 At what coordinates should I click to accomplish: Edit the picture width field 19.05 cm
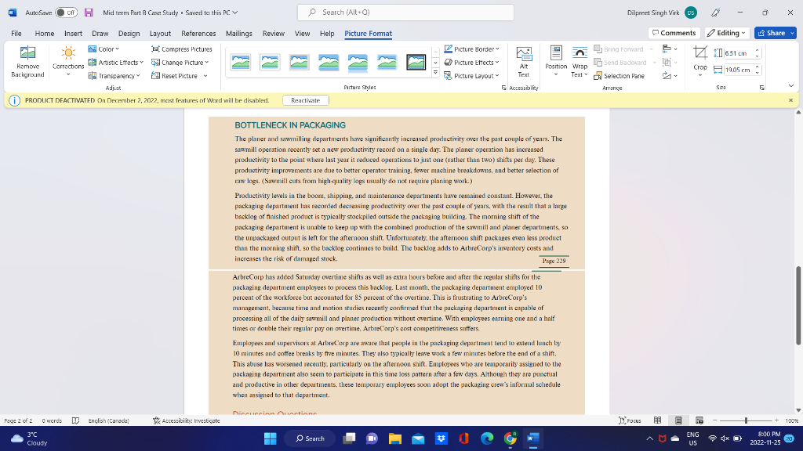(x=739, y=70)
